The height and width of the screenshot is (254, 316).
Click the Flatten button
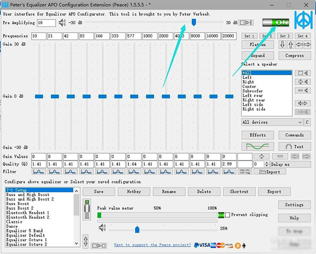(258, 45)
